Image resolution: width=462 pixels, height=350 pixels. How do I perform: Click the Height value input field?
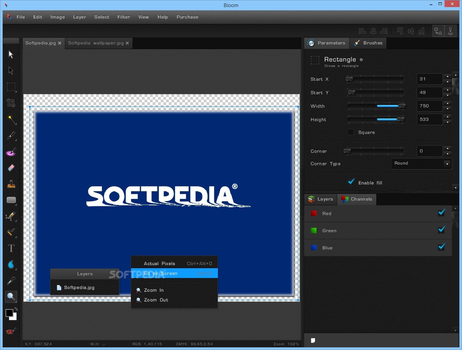click(430, 119)
